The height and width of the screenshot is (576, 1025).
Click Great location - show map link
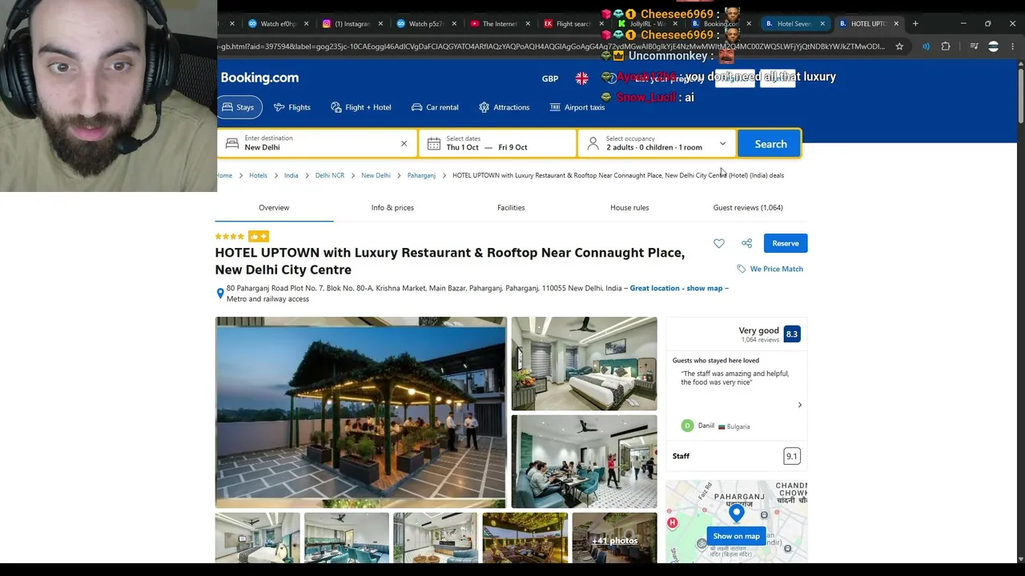pyautogui.click(x=677, y=288)
